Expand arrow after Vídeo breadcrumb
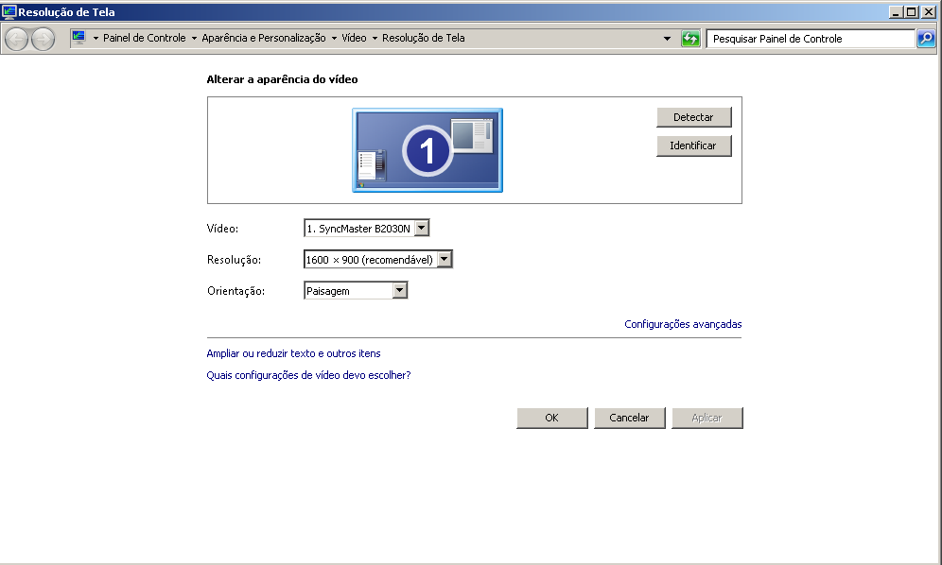The width and height of the screenshot is (942, 565). point(375,39)
